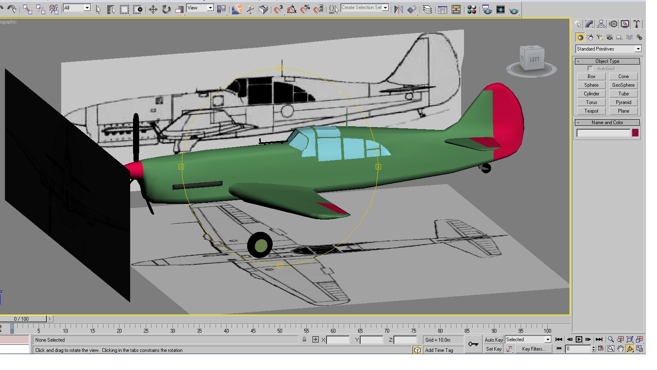Click the object name input field
The width and height of the screenshot is (657, 370).
[x=603, y=133]
